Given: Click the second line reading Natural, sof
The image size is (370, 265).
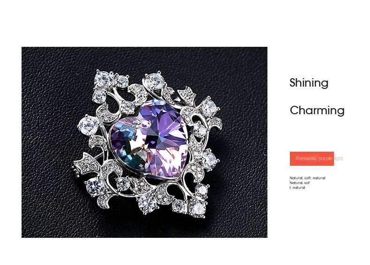Looking at the screenshot, I should point(299,183).
